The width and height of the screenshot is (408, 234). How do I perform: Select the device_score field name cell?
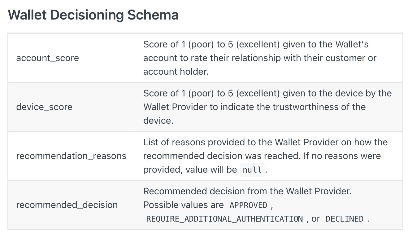44,107
